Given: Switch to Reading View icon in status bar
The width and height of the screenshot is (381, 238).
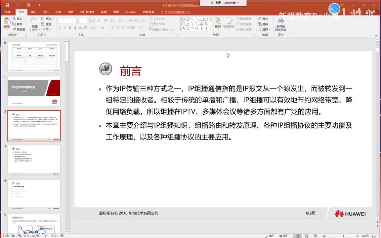Looking at the screenshot, I should pyautogui.click(x=315, y=236).
